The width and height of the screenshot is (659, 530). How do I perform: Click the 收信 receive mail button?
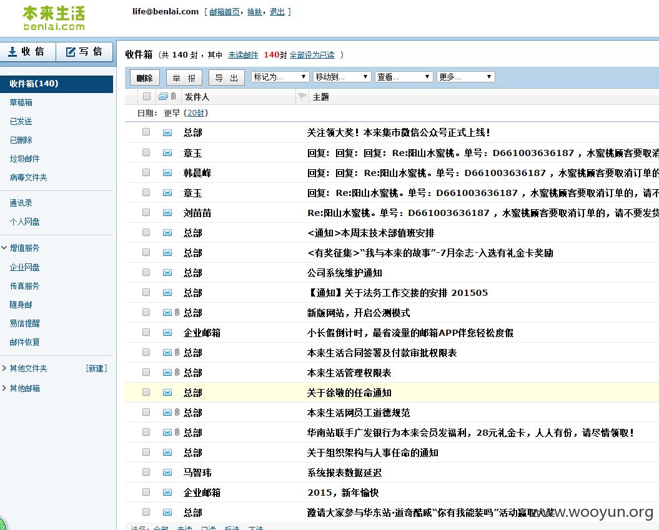(27, 52)
